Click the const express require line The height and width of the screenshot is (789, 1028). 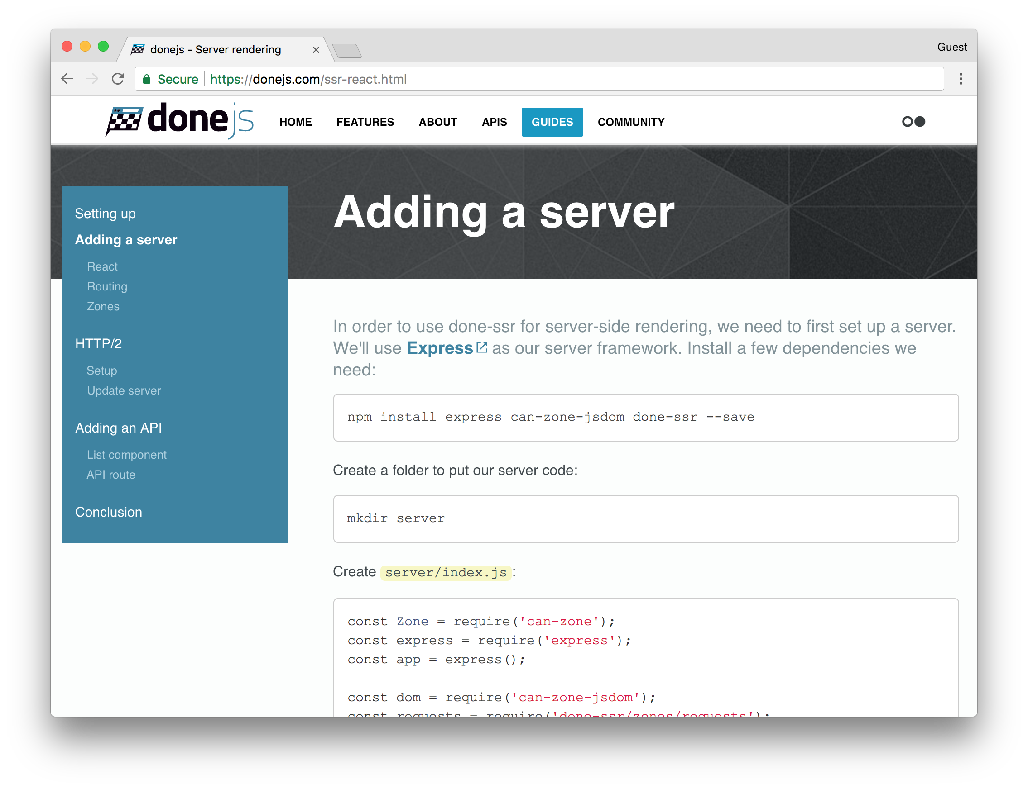(489, 641)
